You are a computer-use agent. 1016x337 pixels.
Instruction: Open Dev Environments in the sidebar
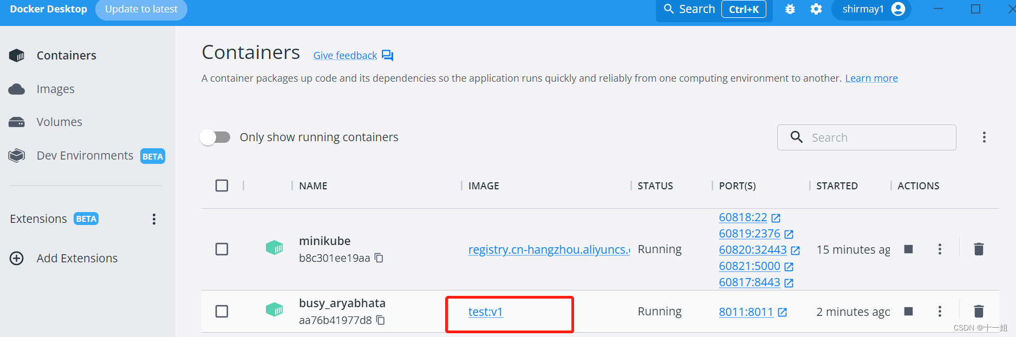pyautogui.click(x=87, y=156)
